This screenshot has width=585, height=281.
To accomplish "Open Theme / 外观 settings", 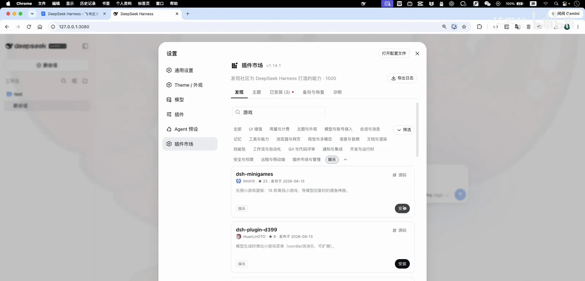I will (190, 85).
